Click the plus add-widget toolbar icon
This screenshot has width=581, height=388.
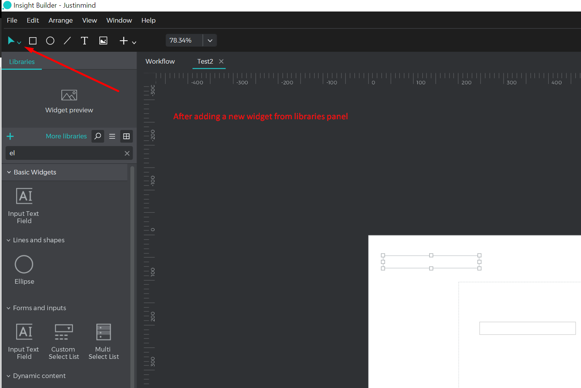click(123, 41)
